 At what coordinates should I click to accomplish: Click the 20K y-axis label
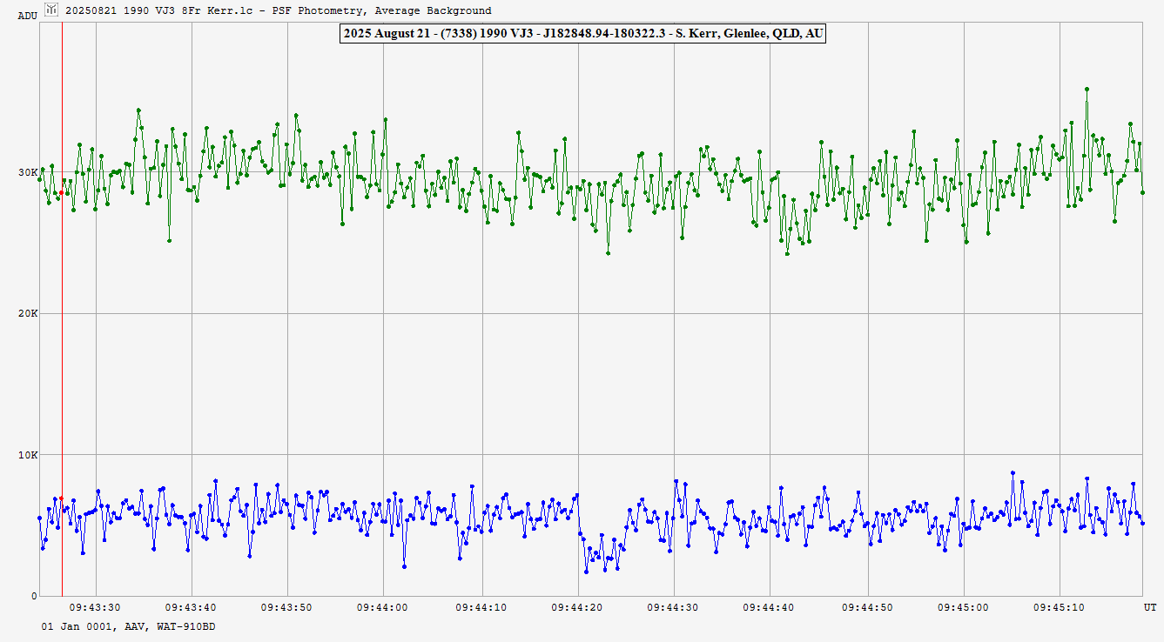(x=28, y=313)
